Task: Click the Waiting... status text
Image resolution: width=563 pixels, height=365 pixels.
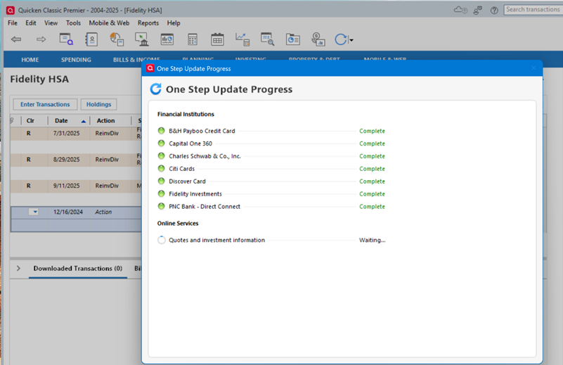Action: click(373, 240)
